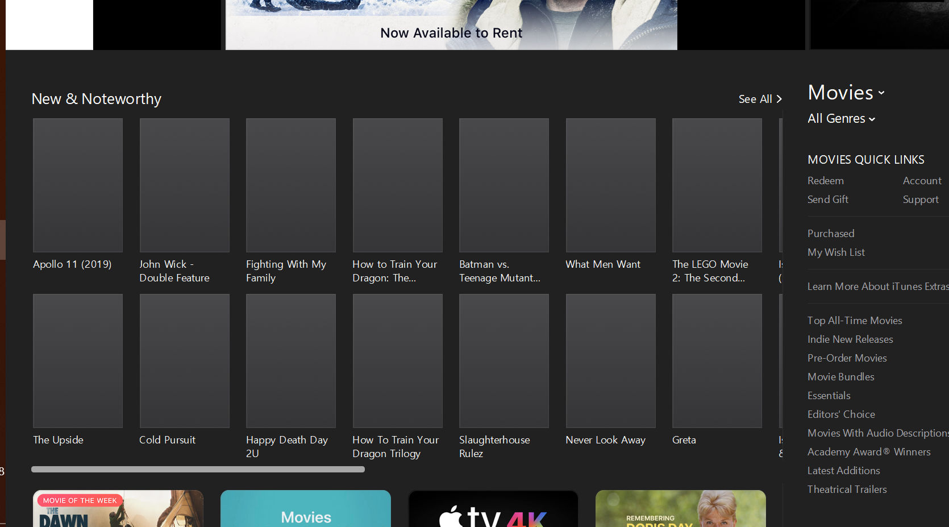The width and height of the screenshot is (949, 527).
Task: Open the Essentials link
Action: coord(829,396)
